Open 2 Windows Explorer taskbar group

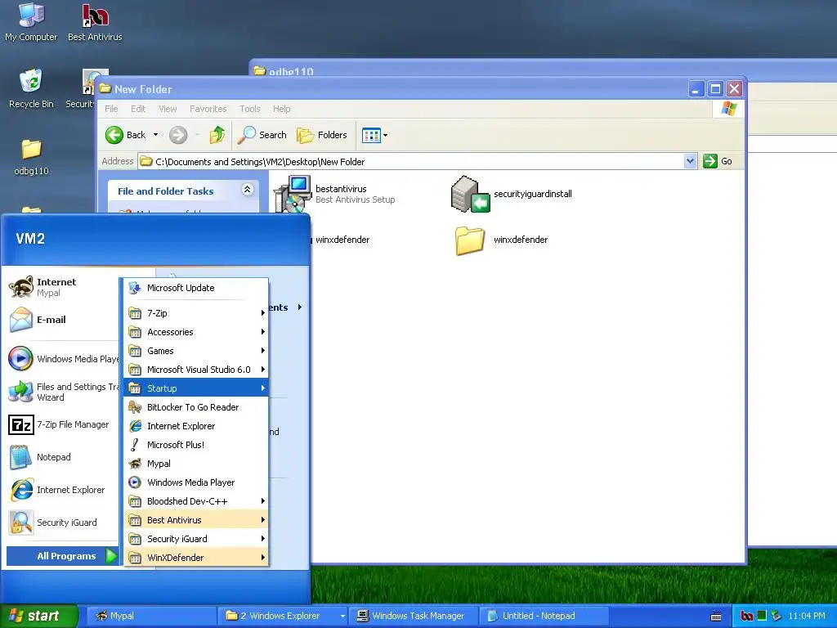(283, 616)
